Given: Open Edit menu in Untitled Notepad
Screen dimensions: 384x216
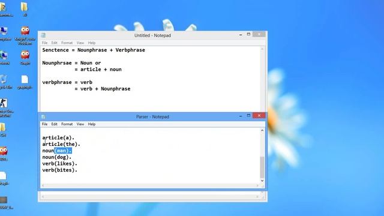Looking at the screenshot, I should pos(54,43).
